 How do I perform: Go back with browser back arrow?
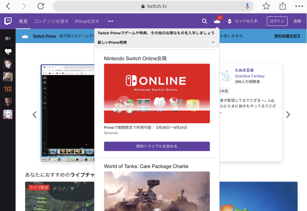coord(8,6)
